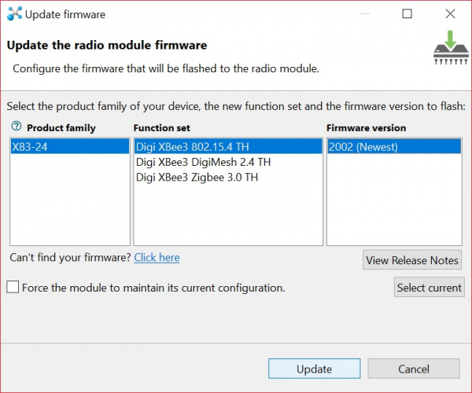Cancel the firmware update dialog
Screen dimensions: 472x393
[x=414, y=369]
